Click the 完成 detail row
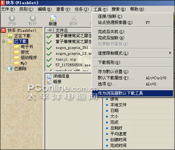Viewport: 175px width, 150px height. tap(114, 122)
